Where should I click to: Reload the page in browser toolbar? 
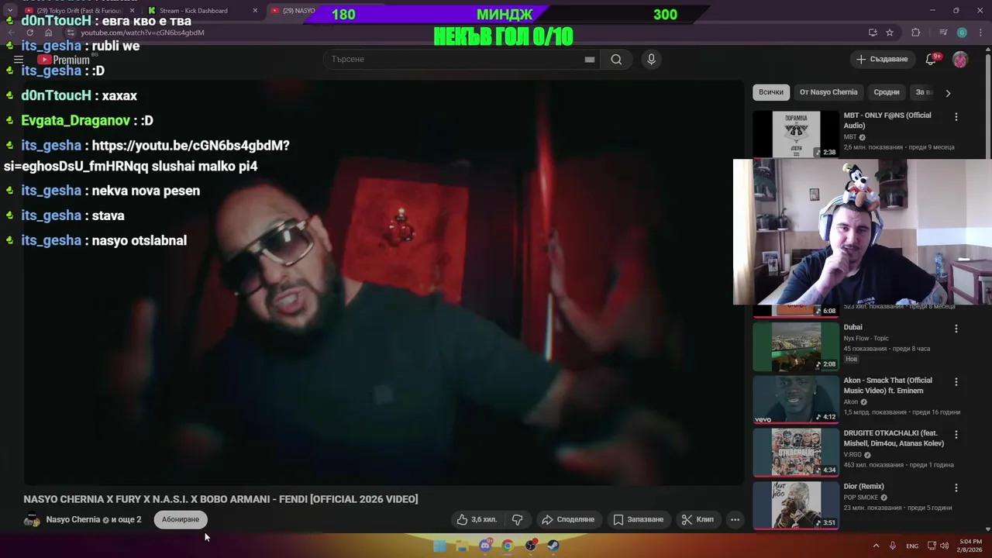(29, 33)
